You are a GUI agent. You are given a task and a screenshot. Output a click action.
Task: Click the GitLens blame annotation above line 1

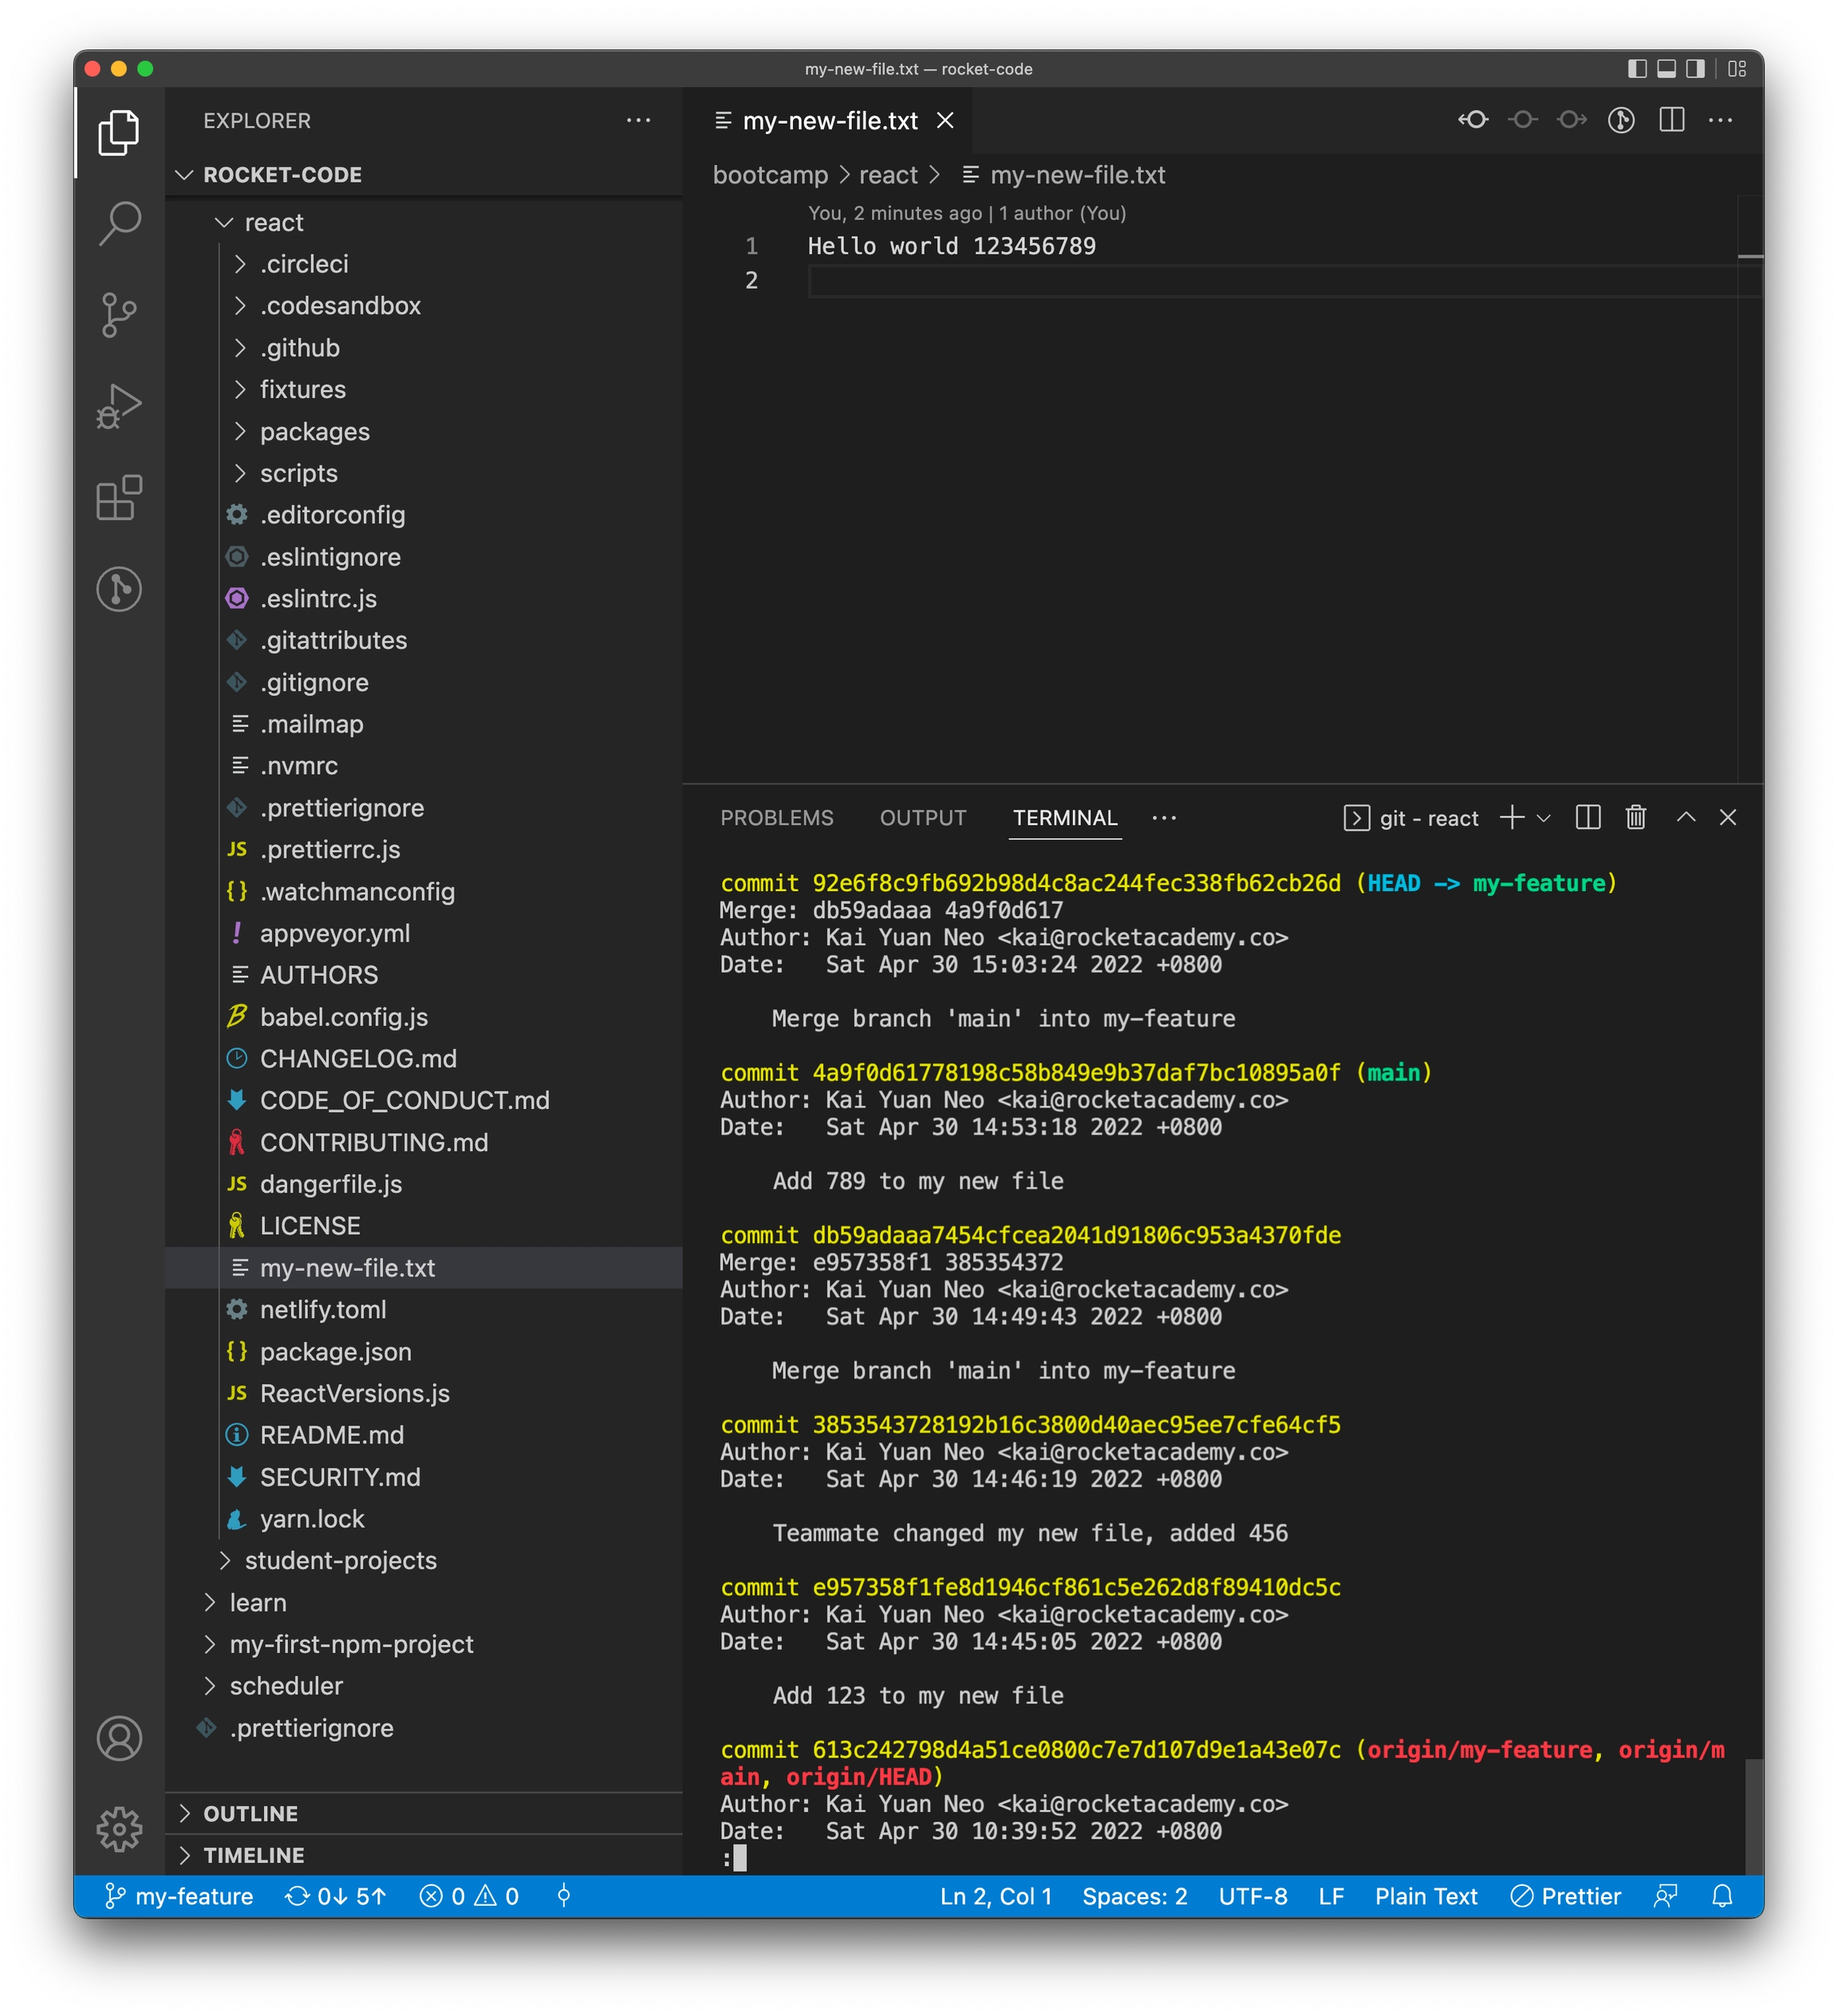(967, 213)
